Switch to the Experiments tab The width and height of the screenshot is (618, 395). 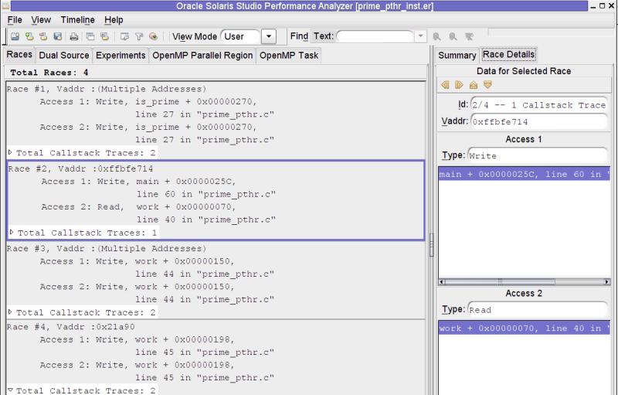[x=121, y=55]
